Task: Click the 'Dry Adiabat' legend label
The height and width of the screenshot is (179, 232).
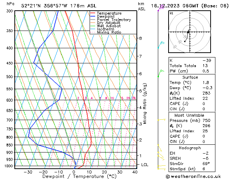Action: tap(108, 23)
